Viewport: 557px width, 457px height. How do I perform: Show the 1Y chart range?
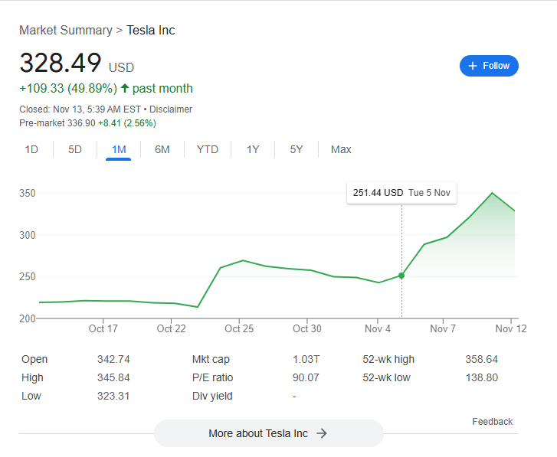tap(253, 149)
